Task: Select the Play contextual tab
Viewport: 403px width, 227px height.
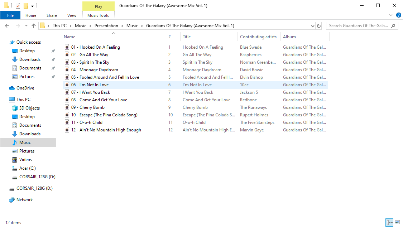Action: [x=99, y=6]
